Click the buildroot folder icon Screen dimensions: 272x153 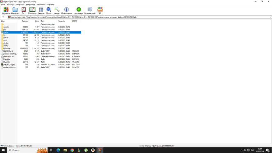click(2, 48)
